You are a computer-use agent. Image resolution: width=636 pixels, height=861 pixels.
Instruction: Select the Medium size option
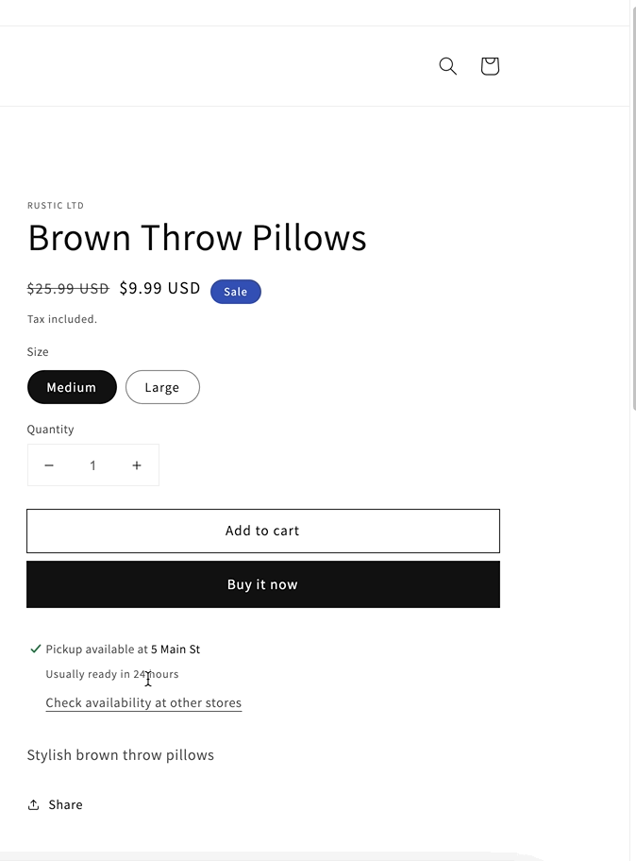[72, 387]
